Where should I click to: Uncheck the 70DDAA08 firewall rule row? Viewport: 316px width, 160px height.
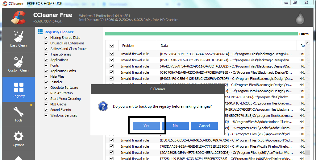[111, 146]
